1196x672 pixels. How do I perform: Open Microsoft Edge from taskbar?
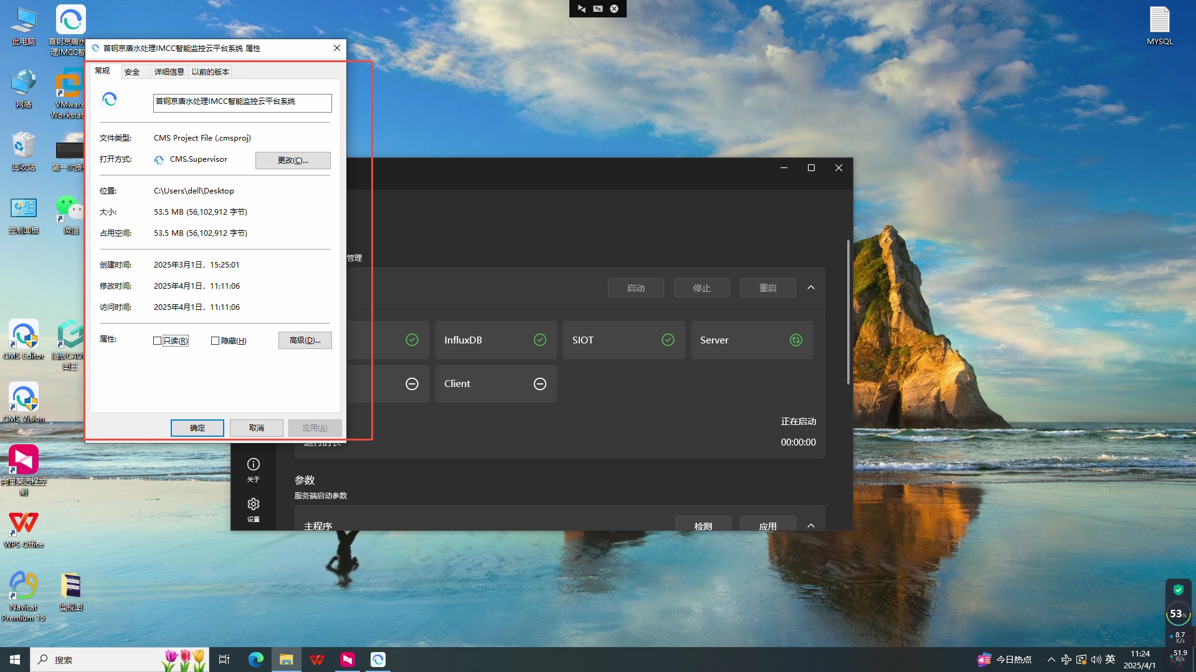256,660
